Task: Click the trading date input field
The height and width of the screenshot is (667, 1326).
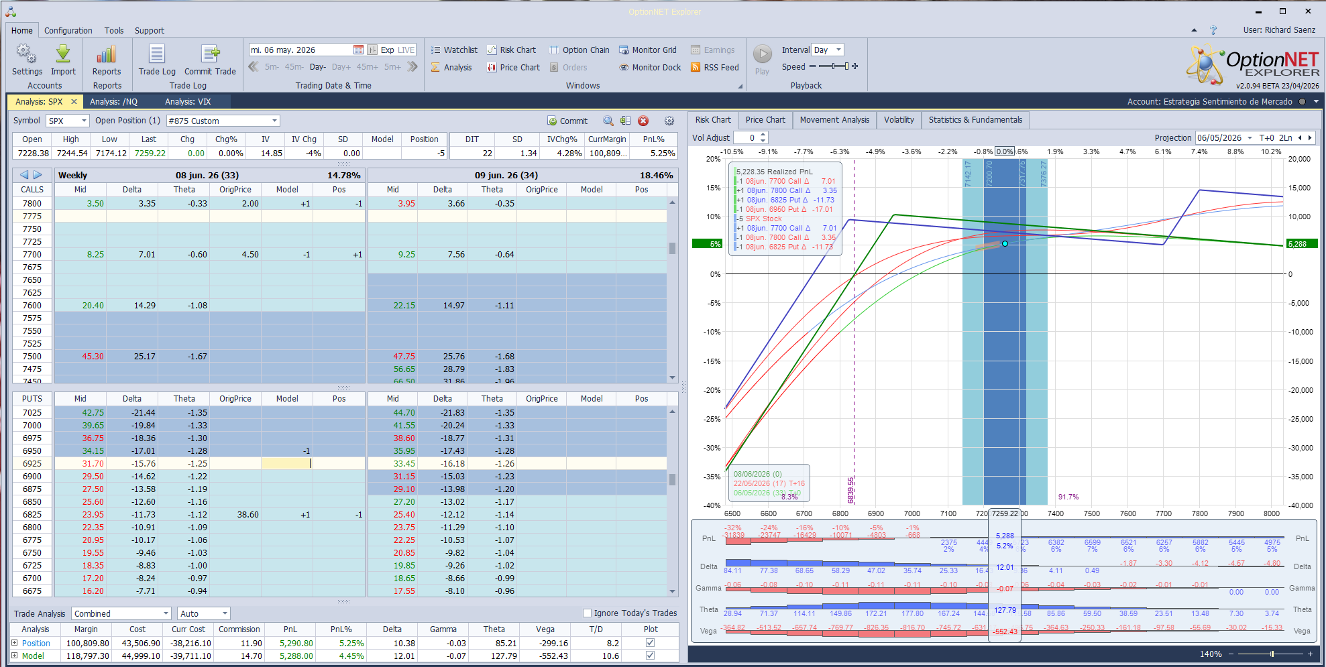Action: click(300, 50)
